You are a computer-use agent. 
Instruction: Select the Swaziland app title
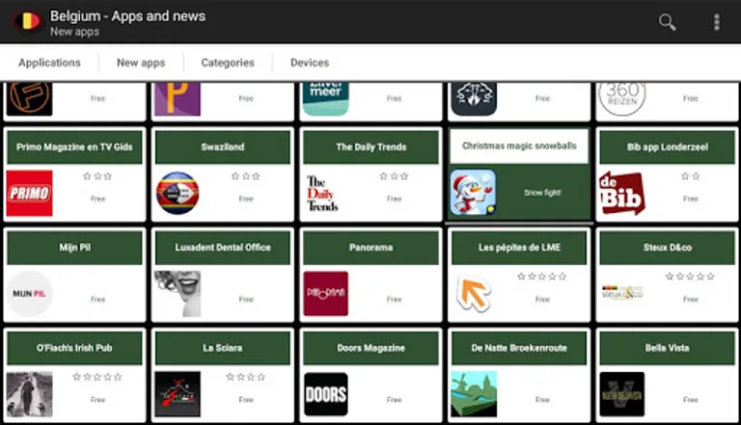[x=223, y=146]
